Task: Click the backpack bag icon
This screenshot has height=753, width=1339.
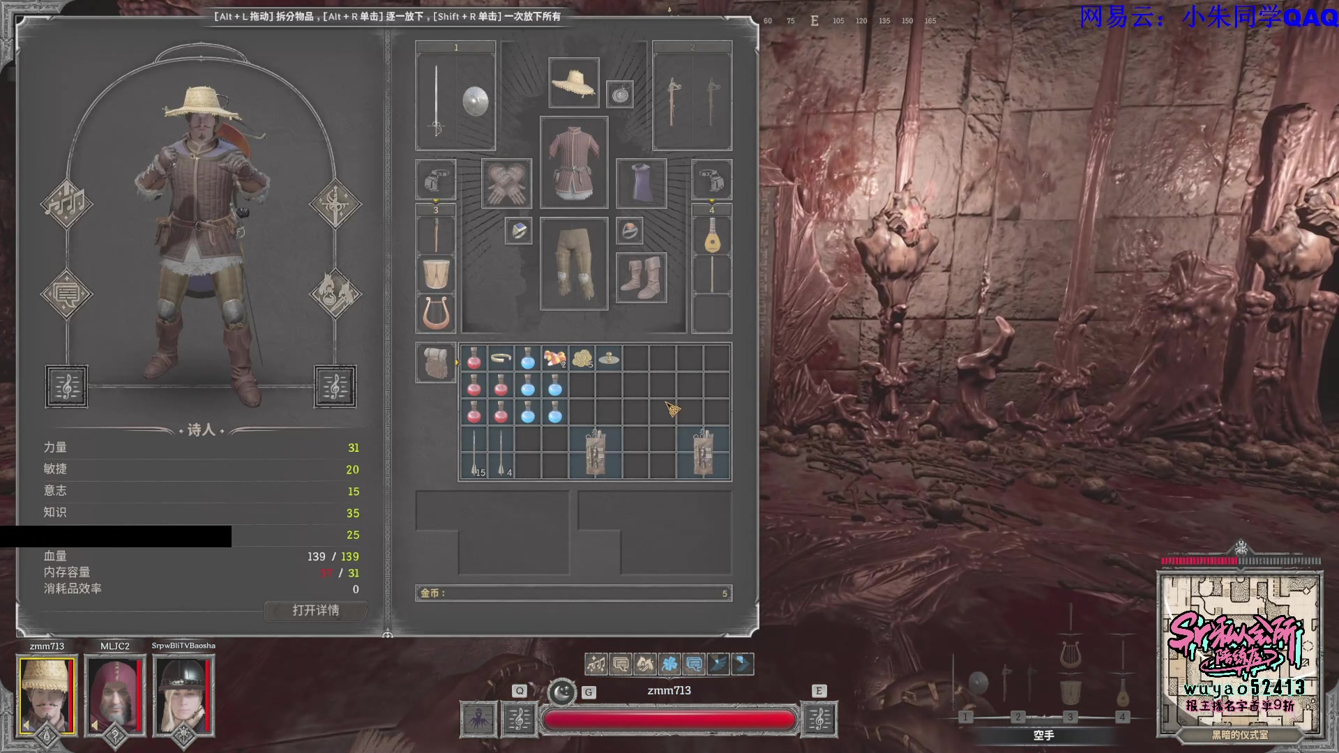Action: [436, 363]
